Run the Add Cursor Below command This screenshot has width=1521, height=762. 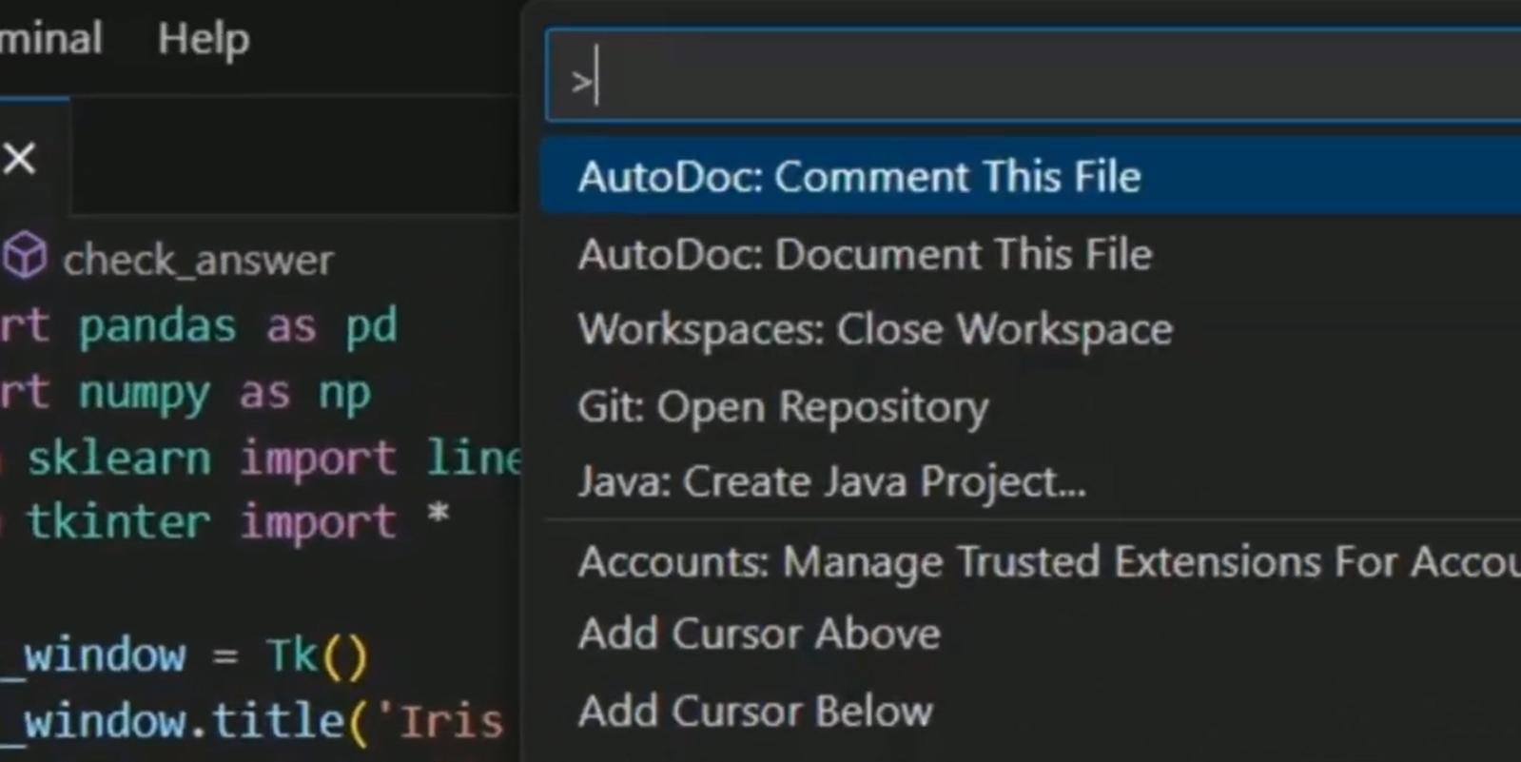(x=1031, y=711)
